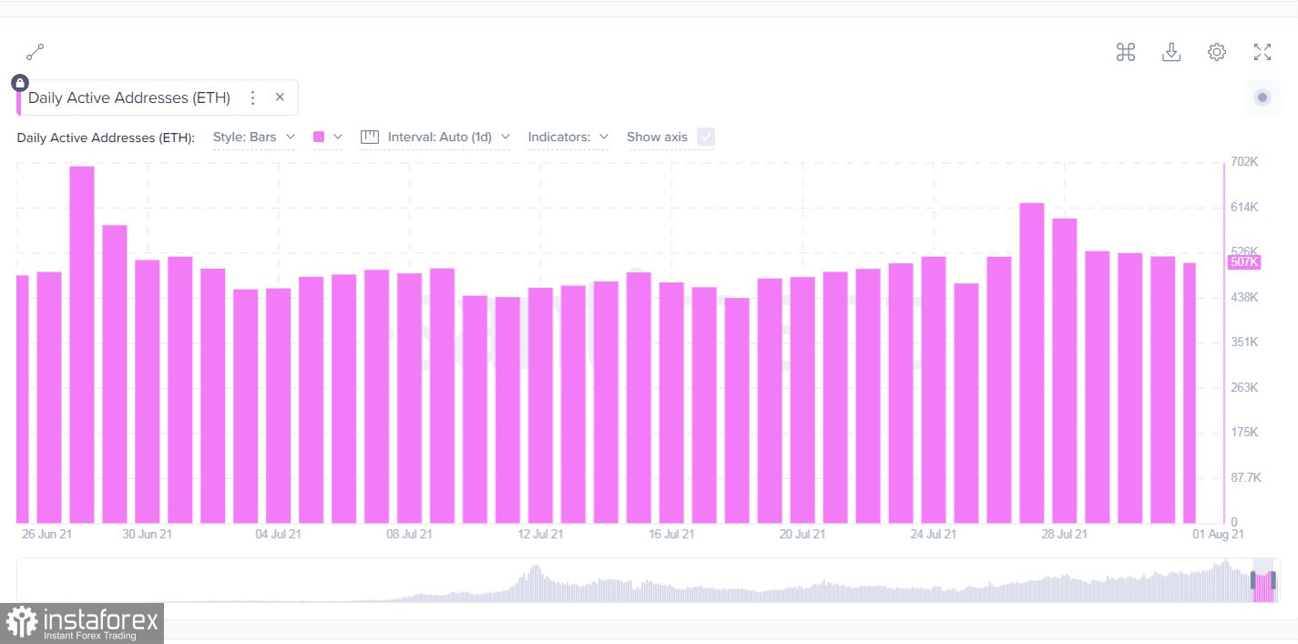Click the InstaForex logo
The image size is (1298, 644).
(82, 623)
